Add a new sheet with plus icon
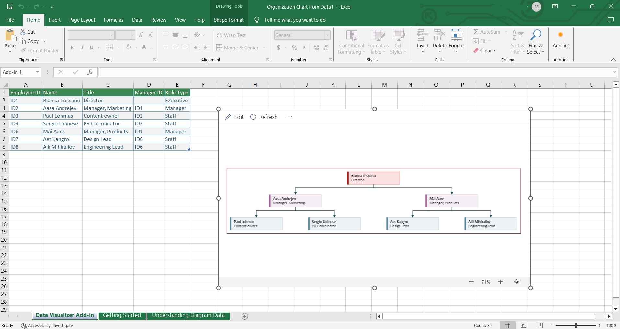620x329 pixels. tap(245, 316)
